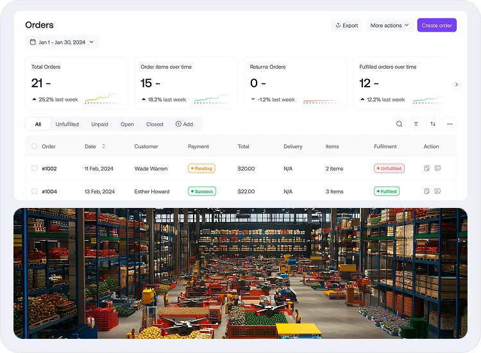Click the comment icon for order #1004
The width and height of the screenshot is (481, 353).
pyautogui.click(x=437, y=191)
